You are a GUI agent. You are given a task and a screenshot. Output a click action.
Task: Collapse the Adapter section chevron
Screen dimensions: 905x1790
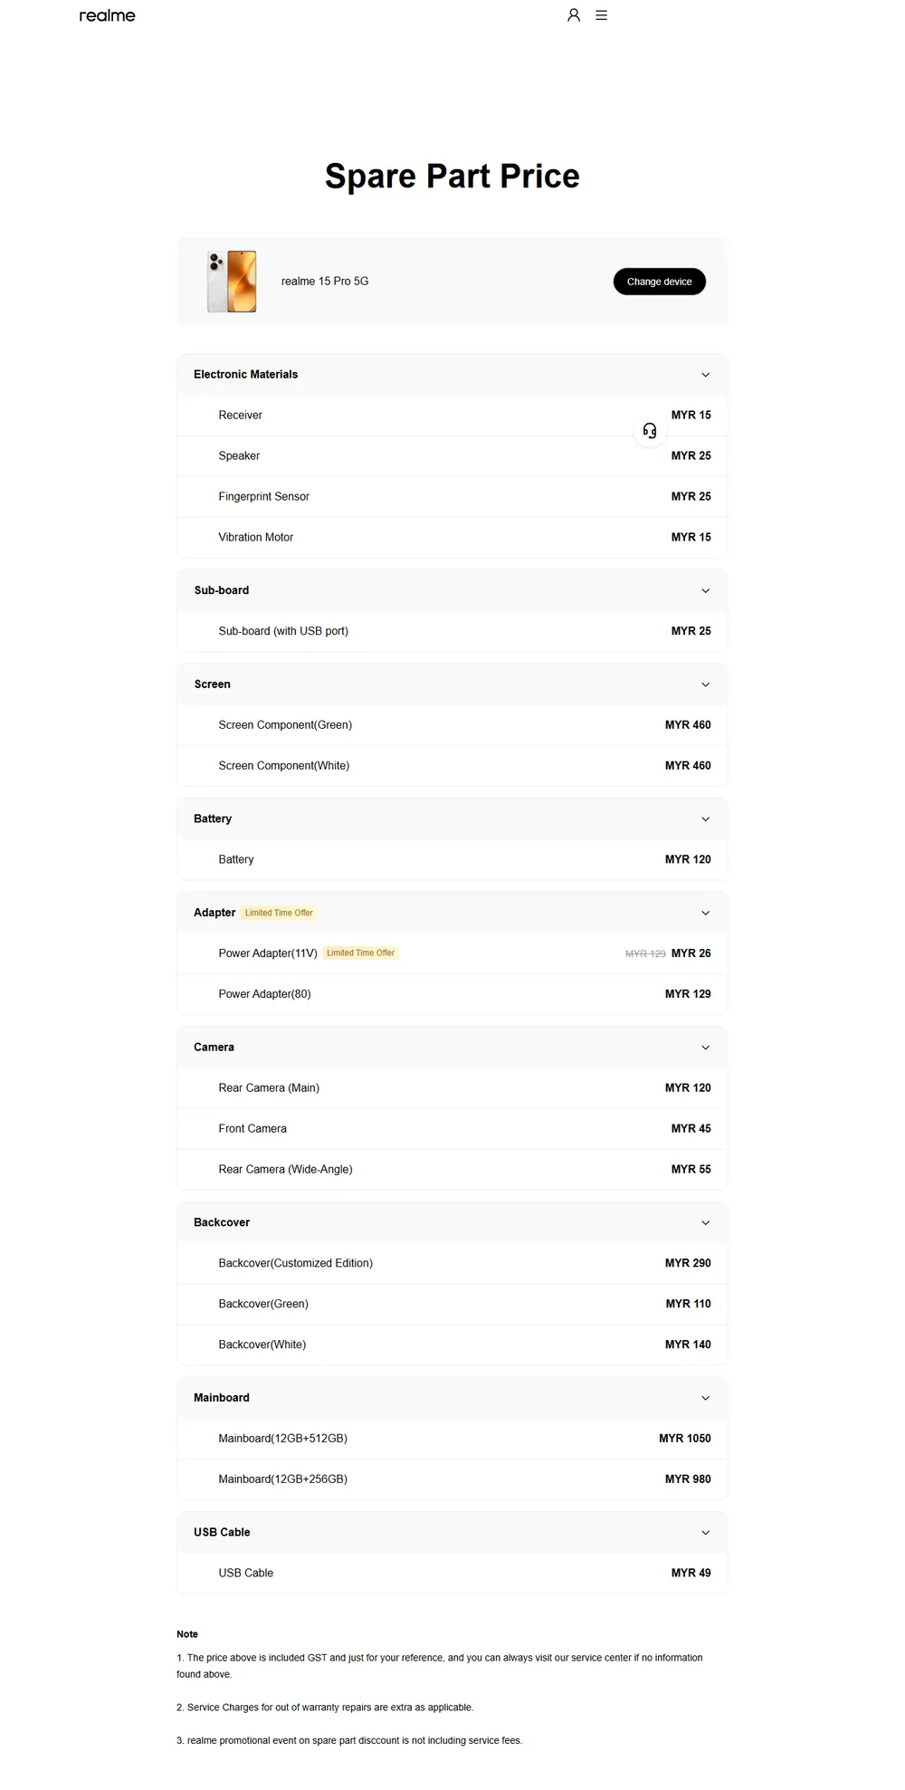click(706, 913)
